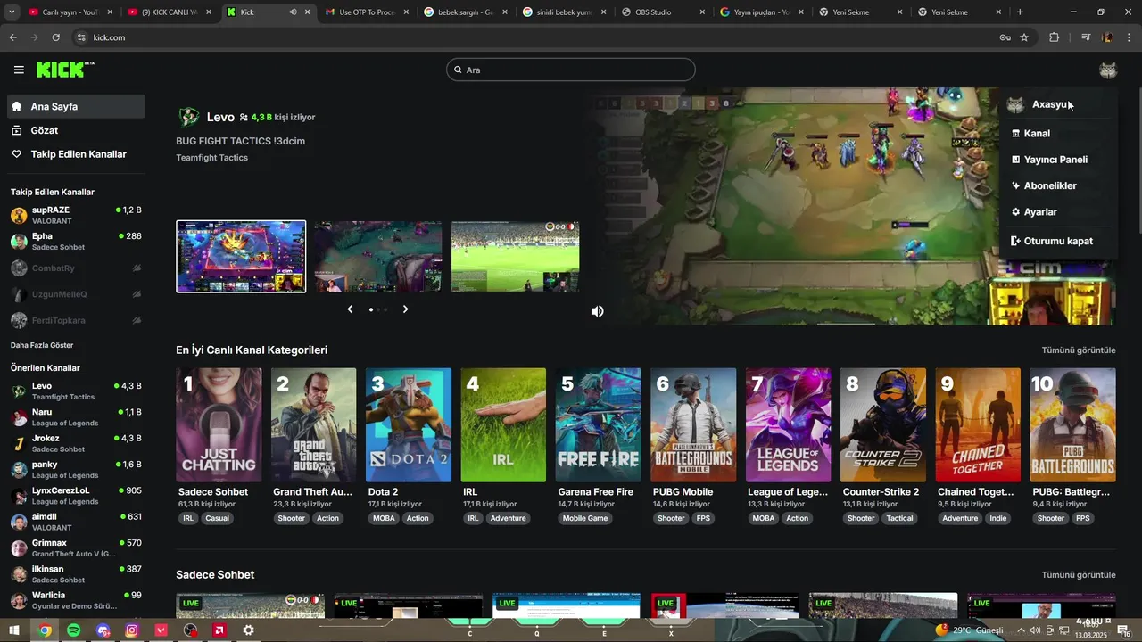
Task: Click the Tactical tag under Counter-Strike 2
Action: pyautogui.click(x=899, y=518)
